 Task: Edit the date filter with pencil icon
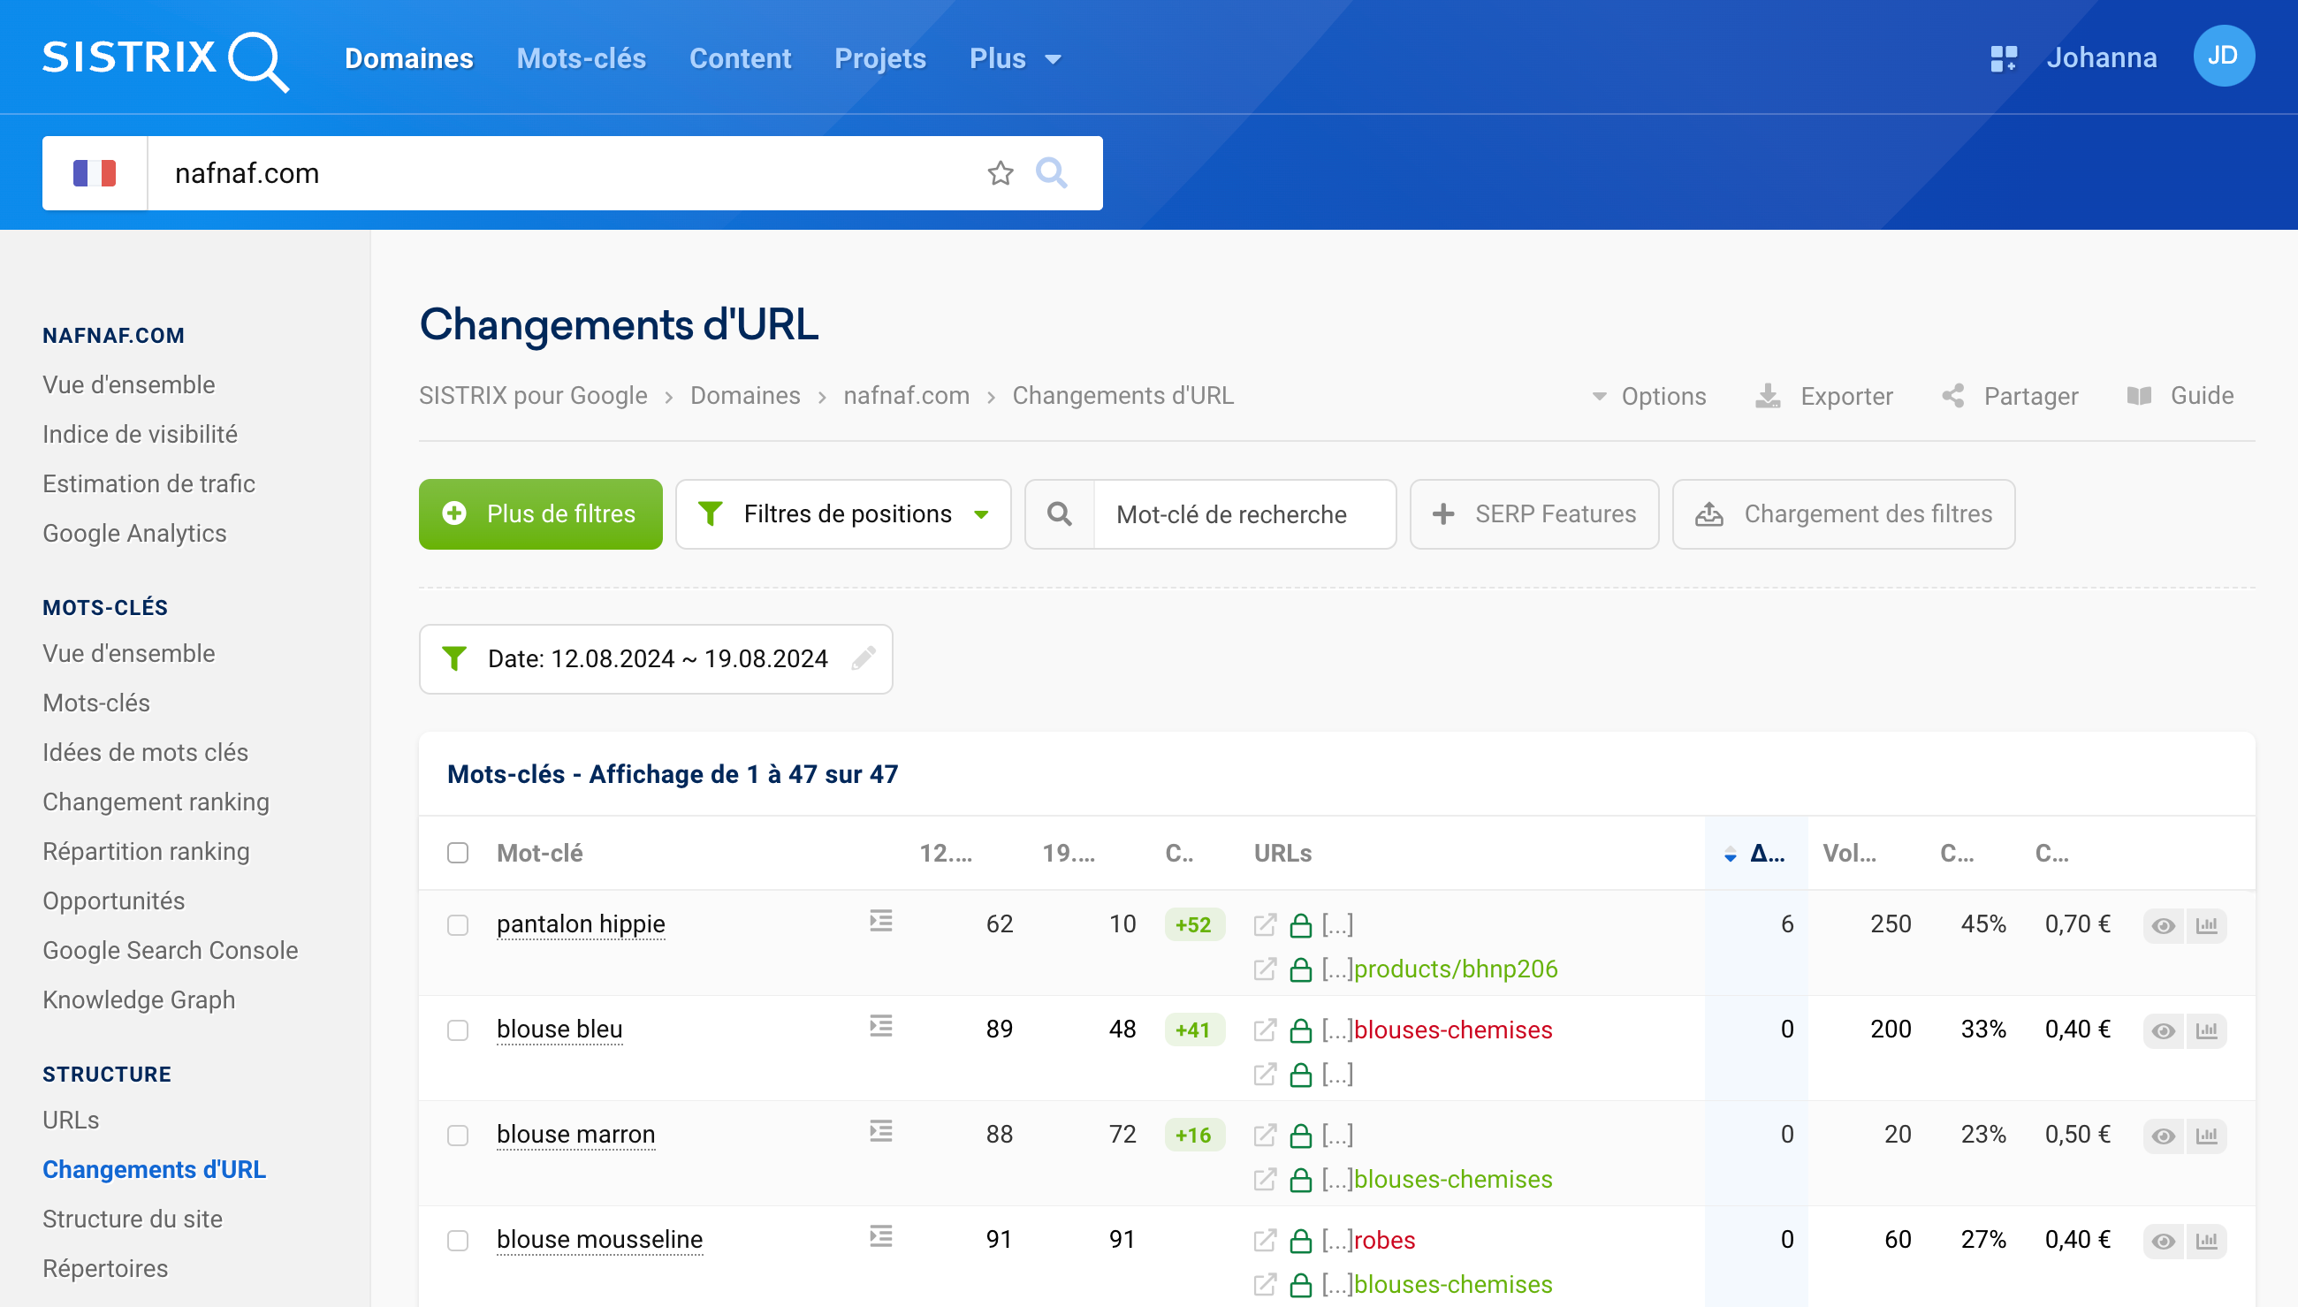864,658
